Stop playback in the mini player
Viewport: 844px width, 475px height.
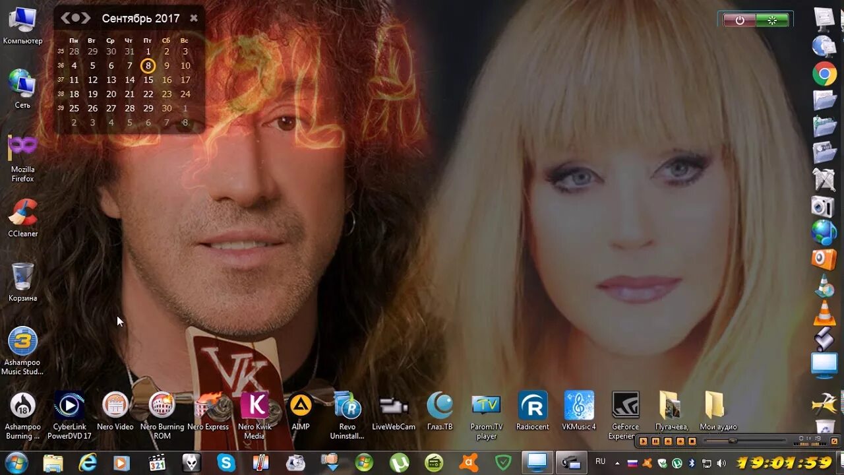692,441
